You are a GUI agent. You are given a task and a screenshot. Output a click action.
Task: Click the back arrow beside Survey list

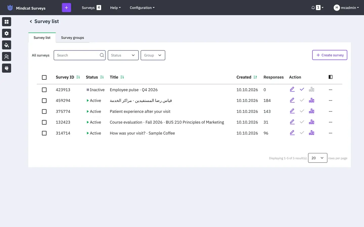pos(31,21)
